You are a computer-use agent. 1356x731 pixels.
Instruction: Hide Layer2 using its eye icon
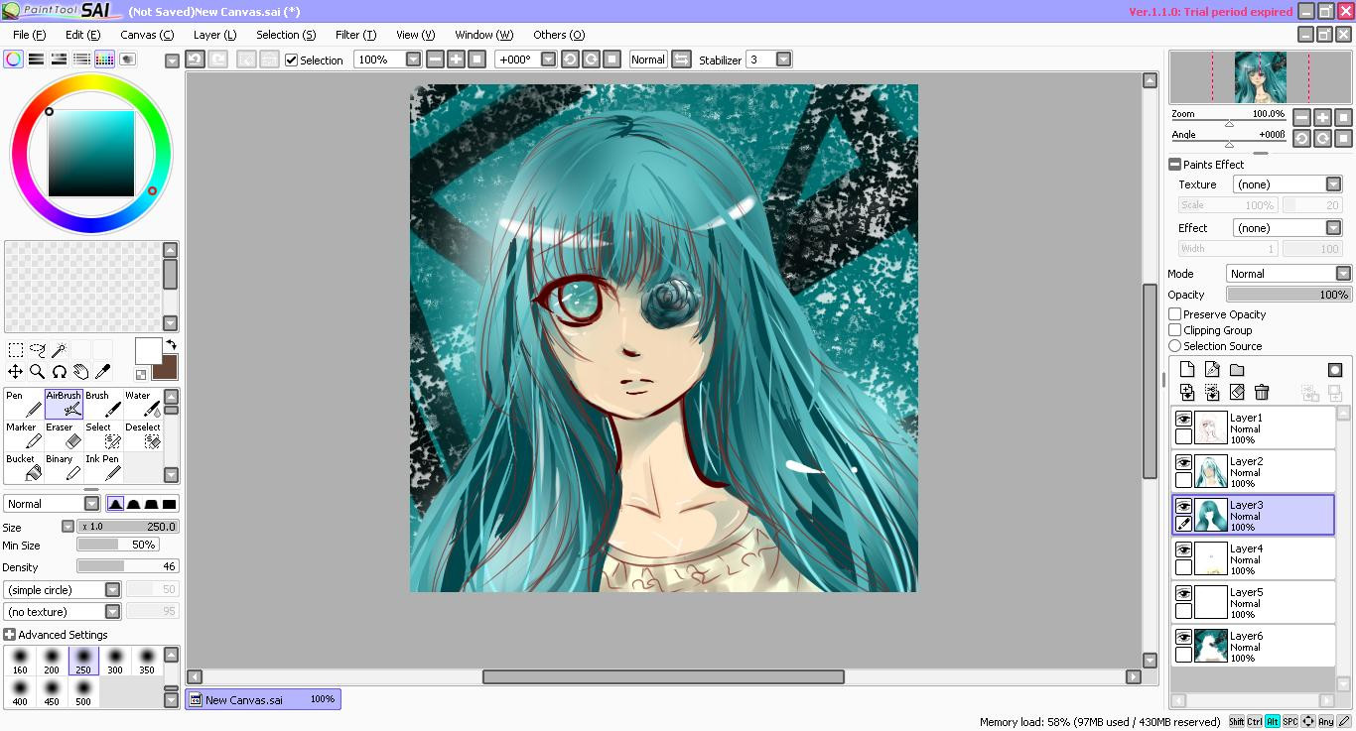click(x=1183, y=463)
